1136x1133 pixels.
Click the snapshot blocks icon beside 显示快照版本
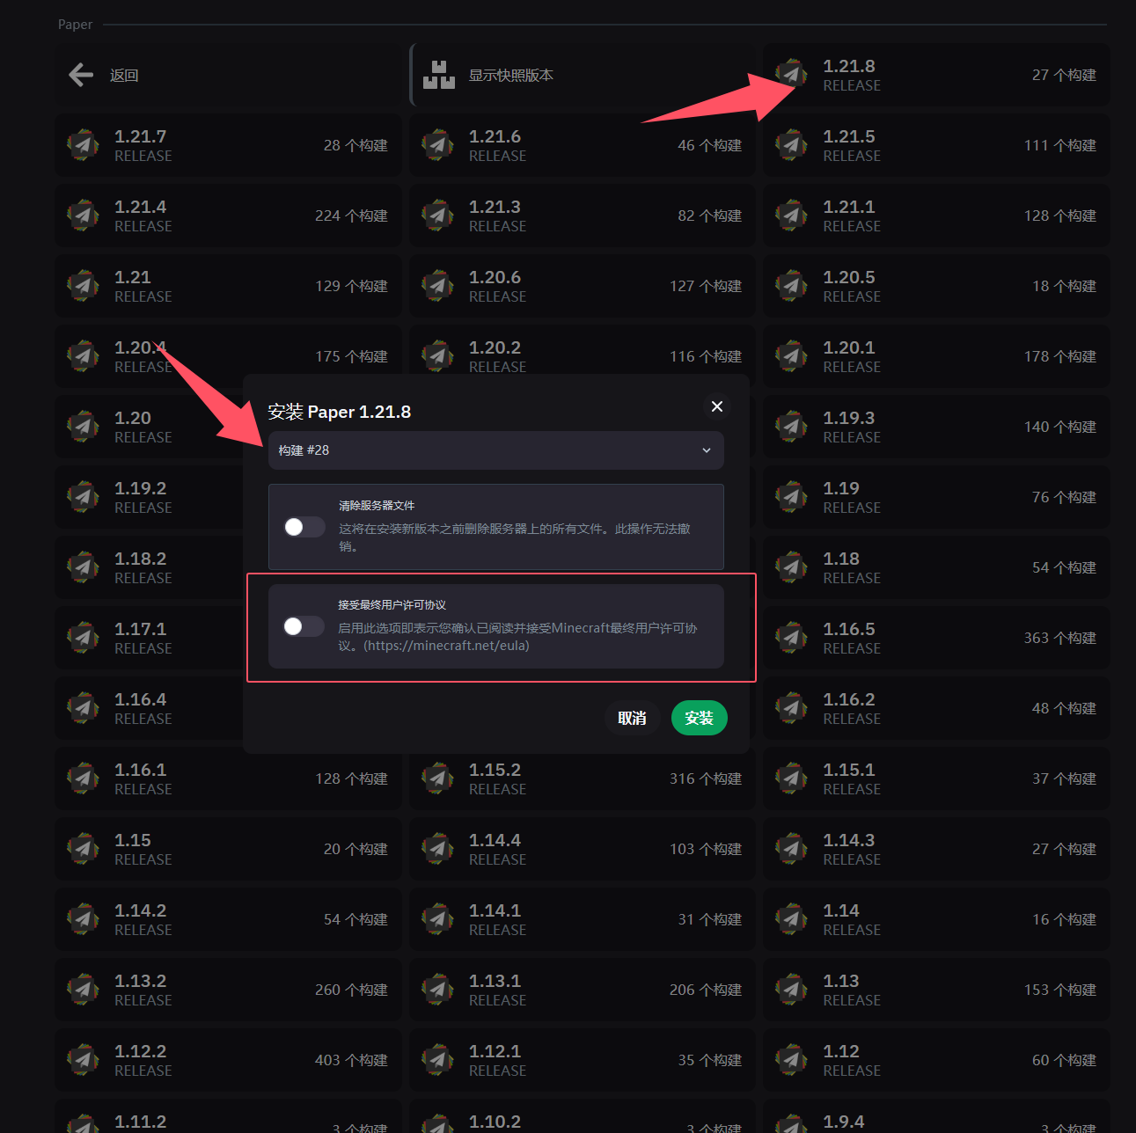pyautogui.click(x=439, y=75)
